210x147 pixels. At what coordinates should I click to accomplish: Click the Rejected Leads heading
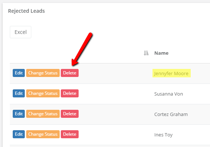click(26, 11)
